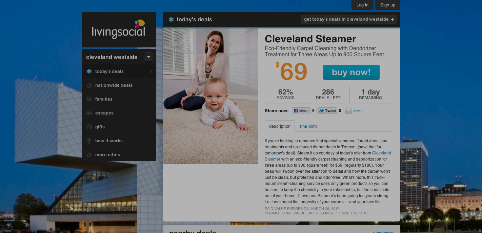Switch to the fine print tab
This screenshot has height=233, width=482.
308,126
